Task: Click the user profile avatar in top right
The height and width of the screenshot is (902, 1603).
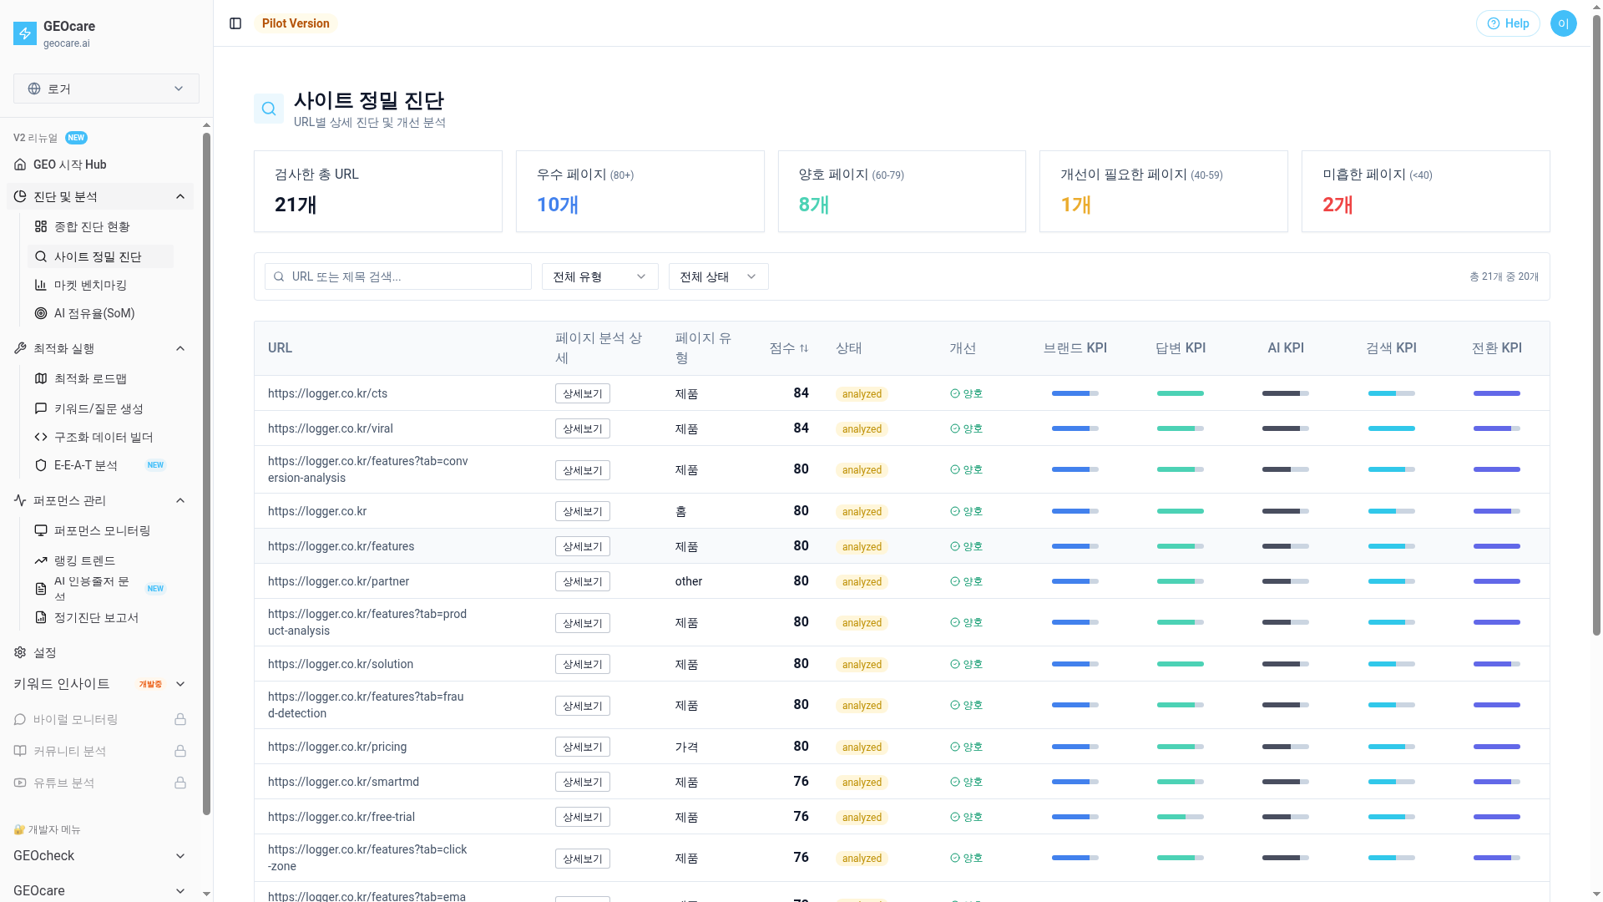Action: pos(1564,23)
